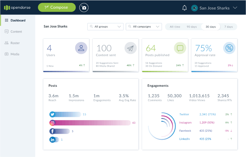Click the Media camera icon in sidebar

[7, 54]
